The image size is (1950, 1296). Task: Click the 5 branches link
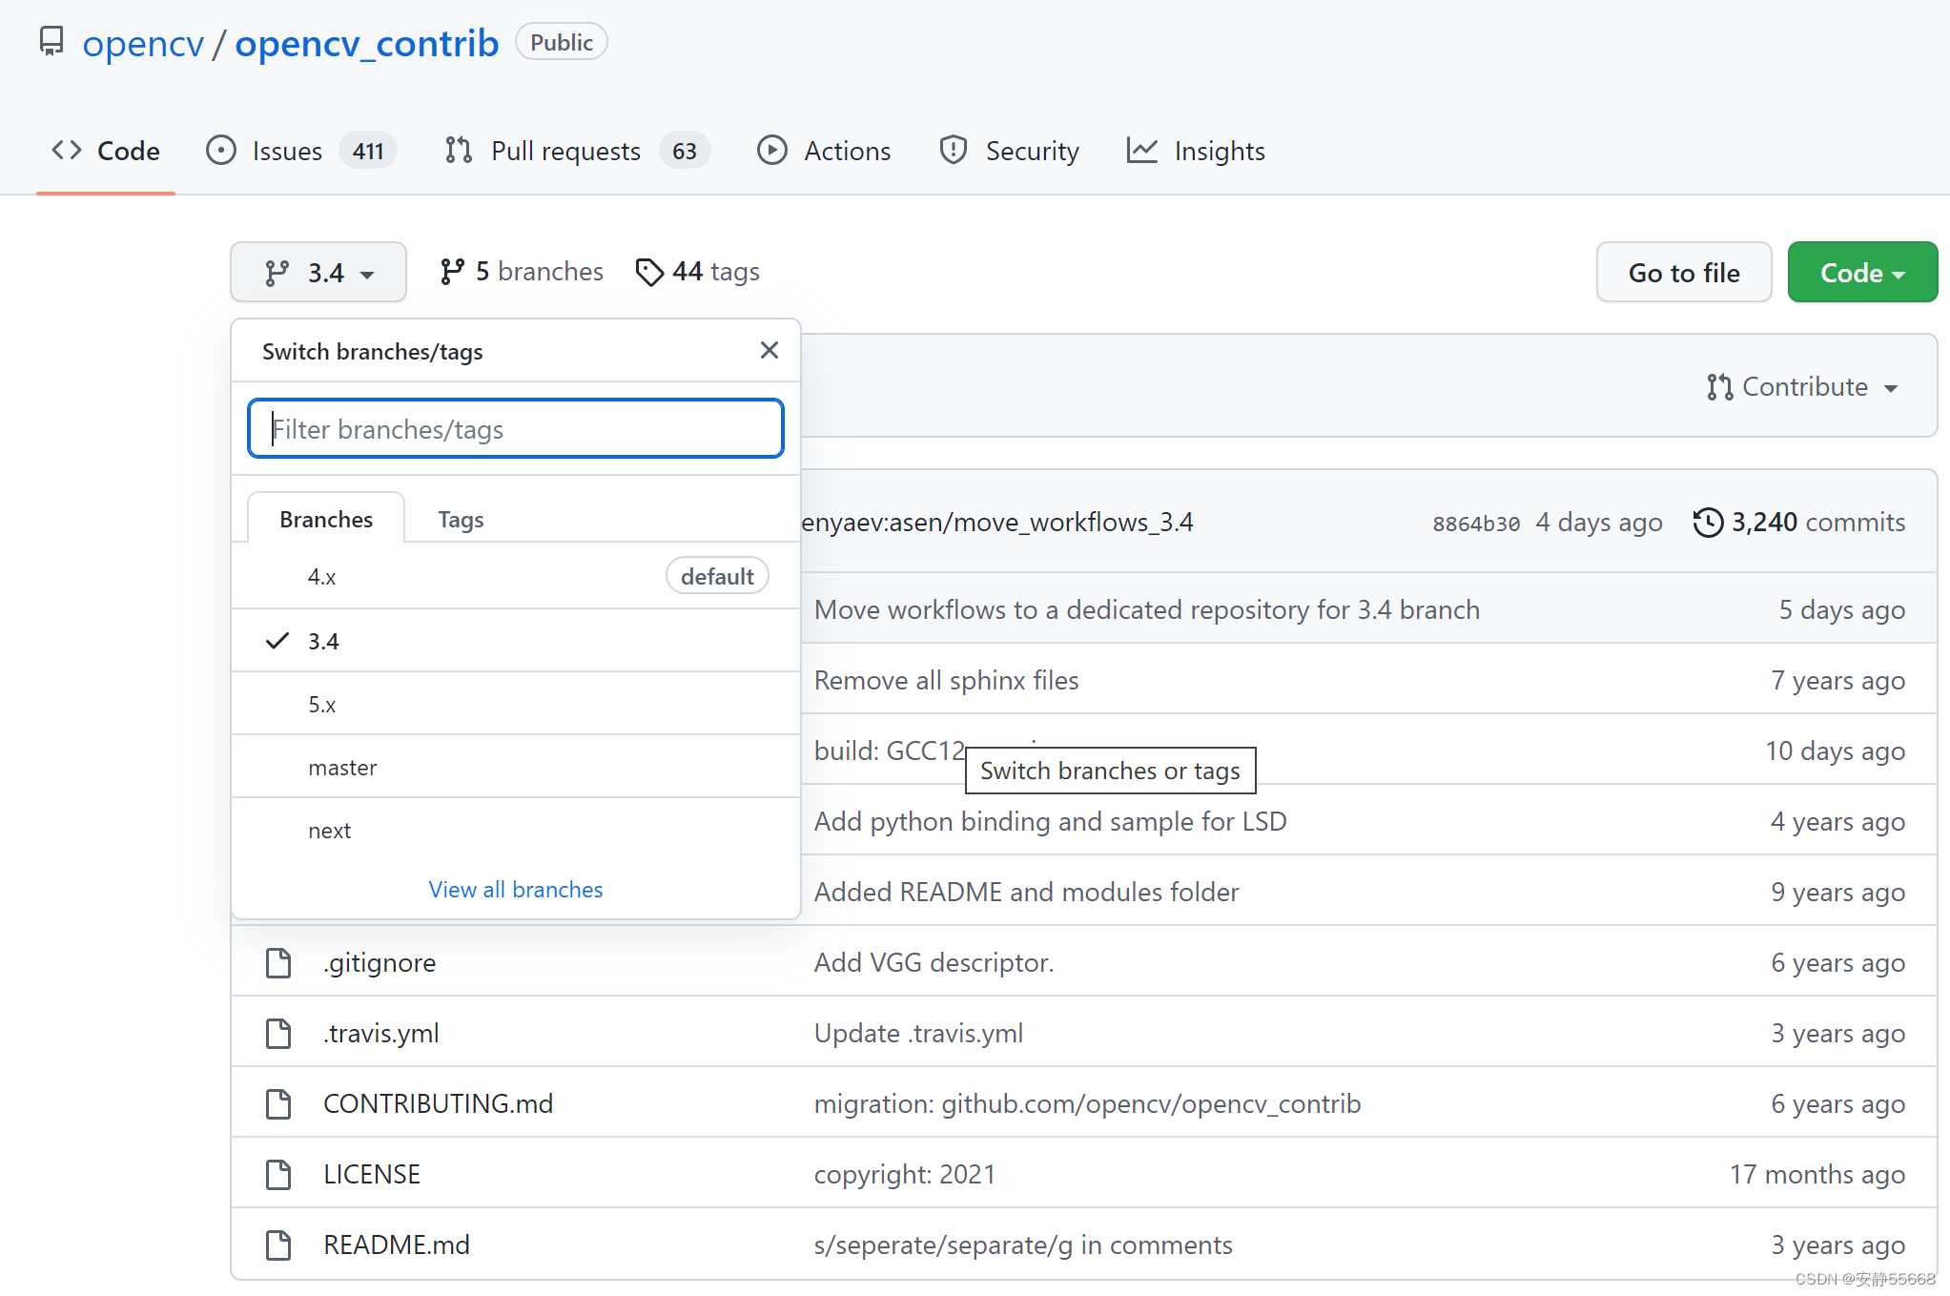point(523,272)
